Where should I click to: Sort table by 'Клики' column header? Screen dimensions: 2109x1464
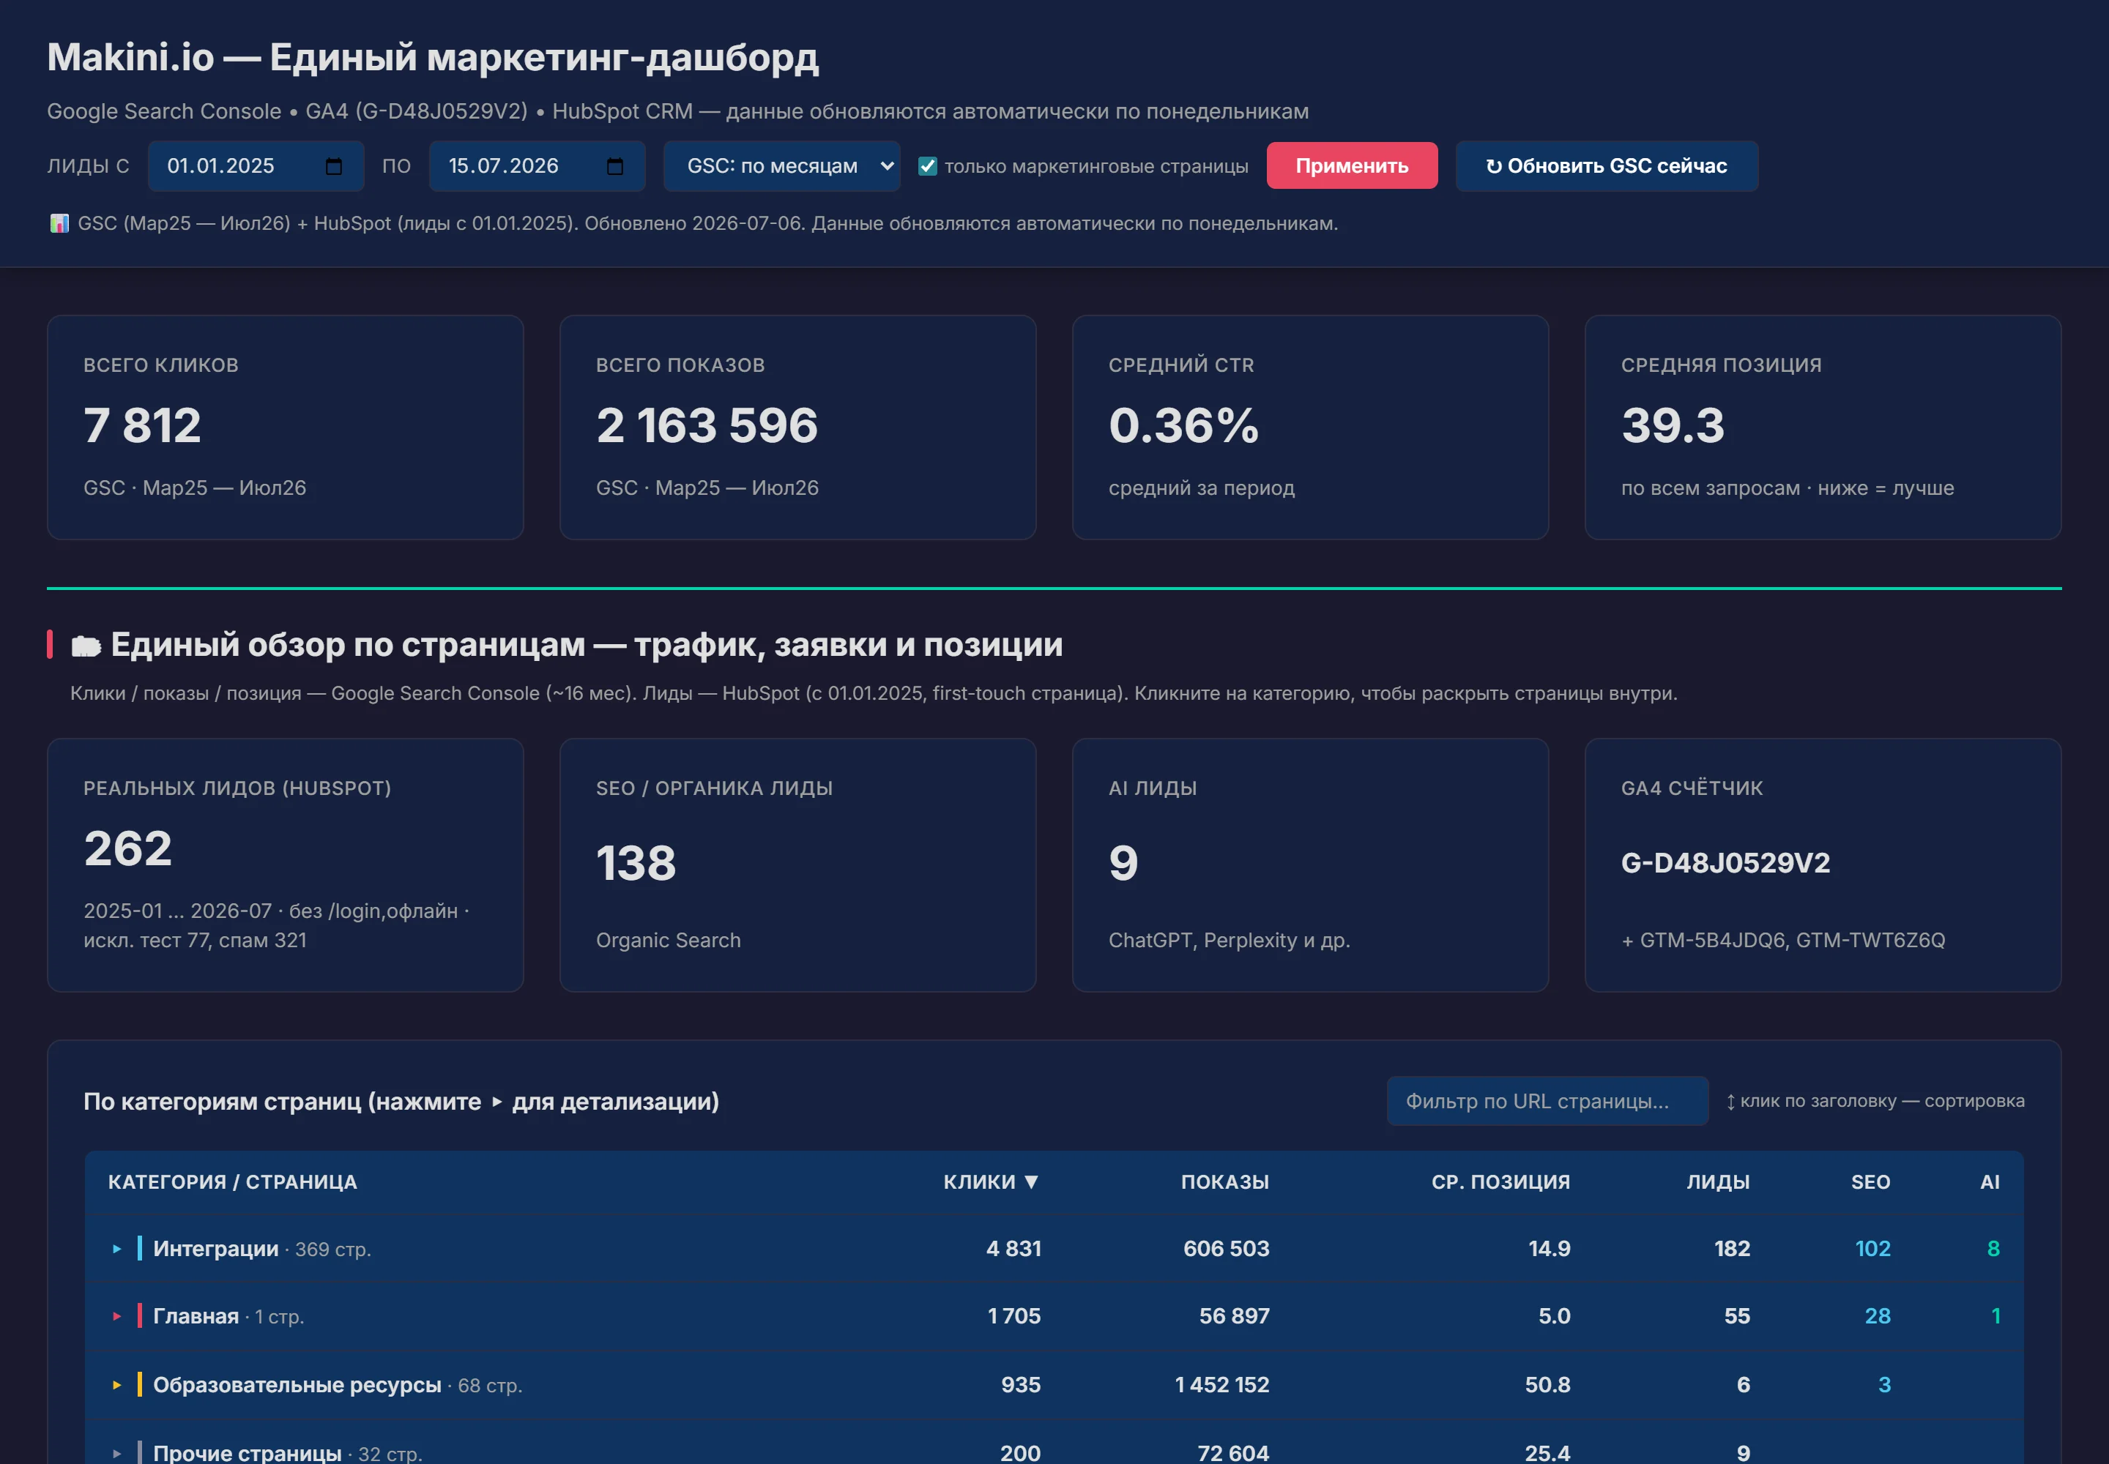point(992,1181)
